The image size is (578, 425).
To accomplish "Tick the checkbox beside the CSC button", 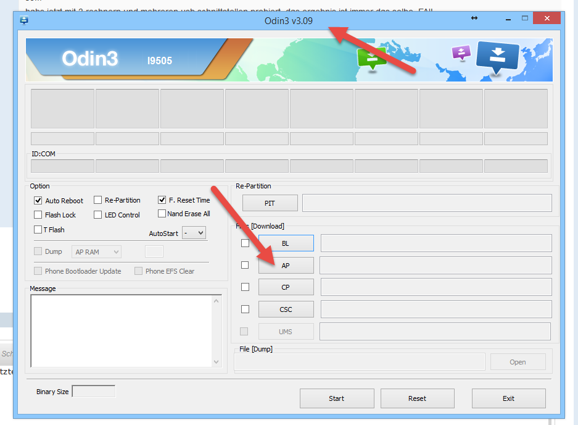I will [245, 309].
